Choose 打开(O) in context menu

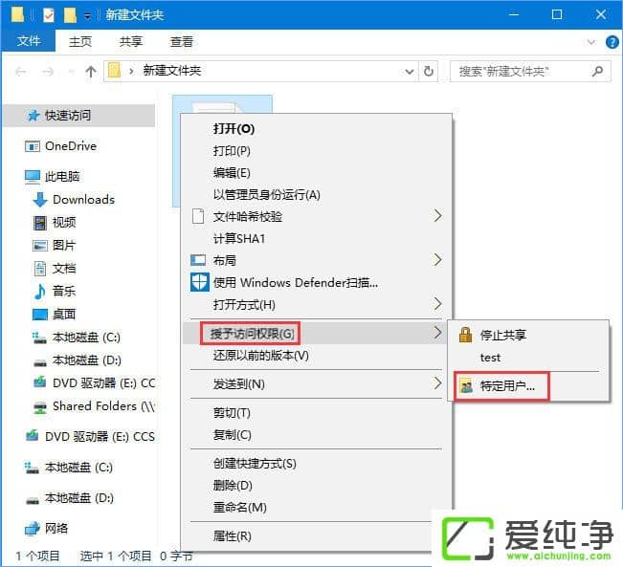click(234, 129)
